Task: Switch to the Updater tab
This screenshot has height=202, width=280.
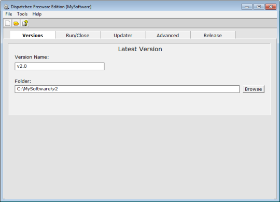Action: tap(123, 35)
